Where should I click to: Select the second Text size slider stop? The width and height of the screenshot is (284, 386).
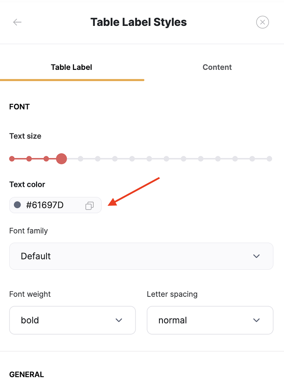pos(29,159)
